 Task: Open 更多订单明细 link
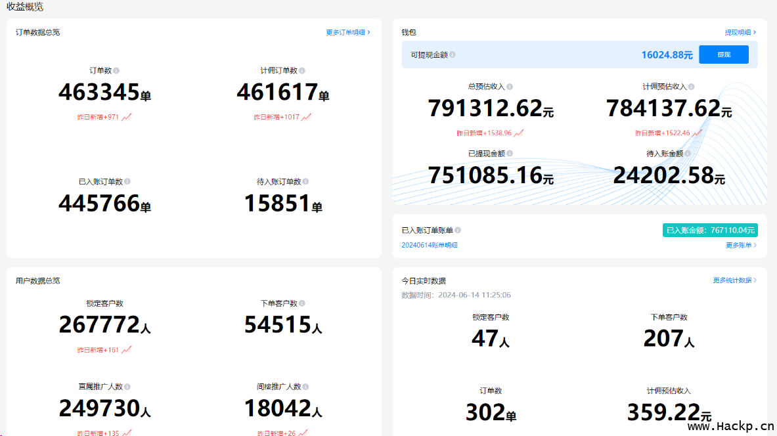point(348,32)
